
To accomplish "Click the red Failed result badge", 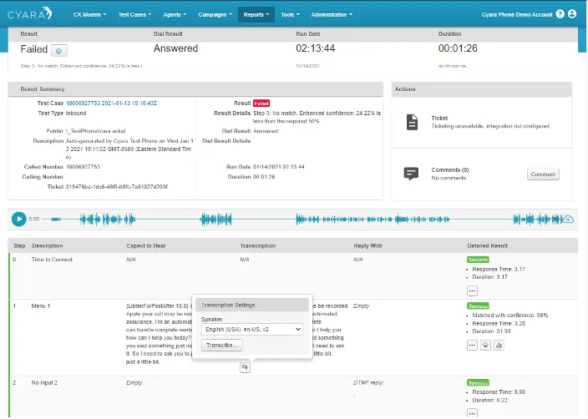I will (261, 103).
